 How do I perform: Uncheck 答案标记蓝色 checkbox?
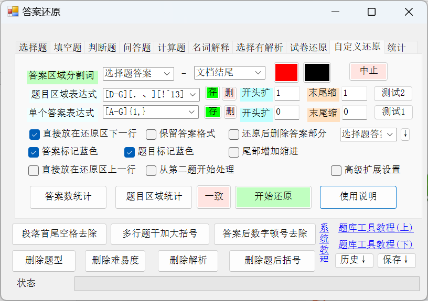34,152
